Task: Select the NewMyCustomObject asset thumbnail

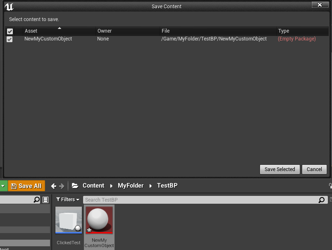Action: 99,220
